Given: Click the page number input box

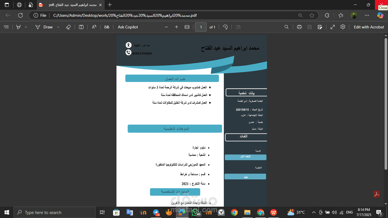Looking at the screenshot, I should click(201, 27).
